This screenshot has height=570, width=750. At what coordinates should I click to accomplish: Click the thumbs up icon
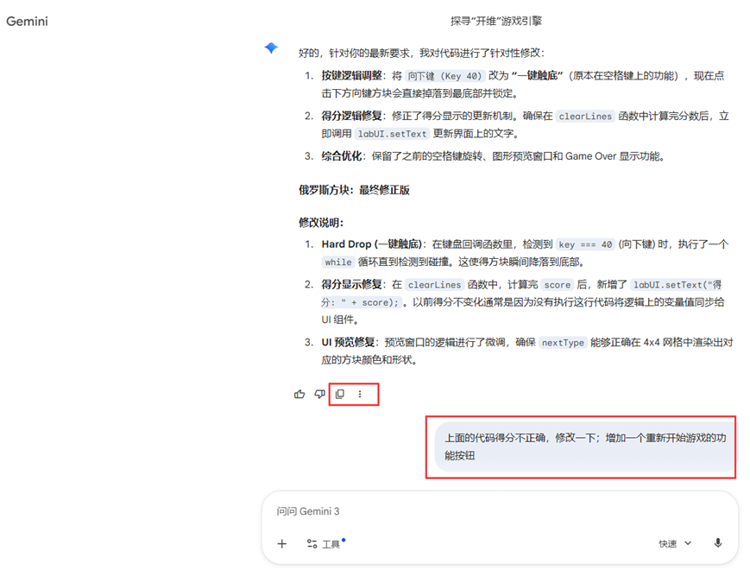point(299,394)
